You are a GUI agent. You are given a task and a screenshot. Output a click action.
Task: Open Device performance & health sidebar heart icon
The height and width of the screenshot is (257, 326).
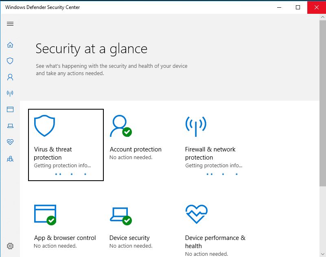point(10,142)
